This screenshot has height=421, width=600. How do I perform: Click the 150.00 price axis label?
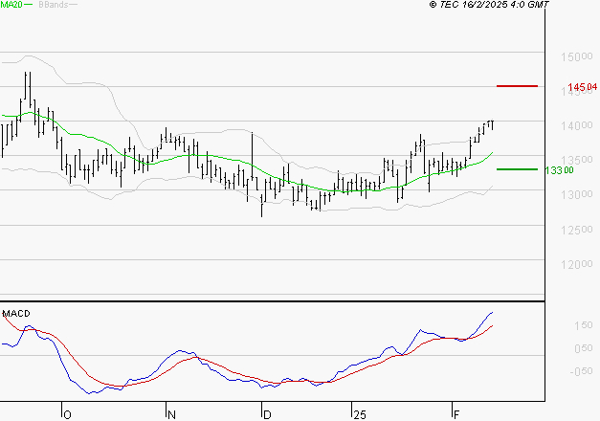click(576, 57)
